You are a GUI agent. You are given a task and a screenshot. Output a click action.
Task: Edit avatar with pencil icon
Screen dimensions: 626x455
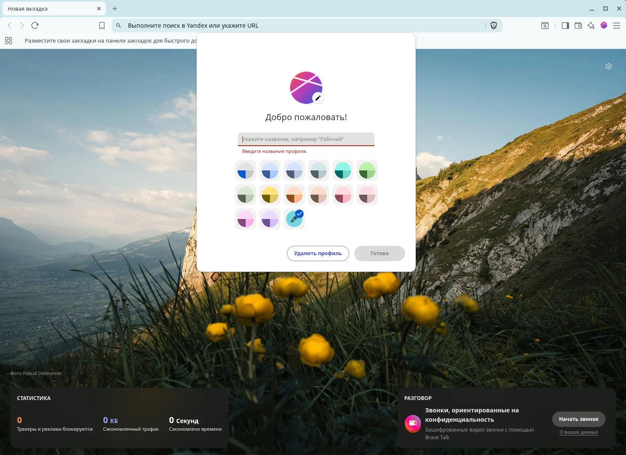[318, 98]
